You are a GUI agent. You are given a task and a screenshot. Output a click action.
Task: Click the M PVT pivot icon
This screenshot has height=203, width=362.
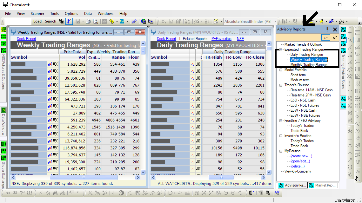click(295, 22)
